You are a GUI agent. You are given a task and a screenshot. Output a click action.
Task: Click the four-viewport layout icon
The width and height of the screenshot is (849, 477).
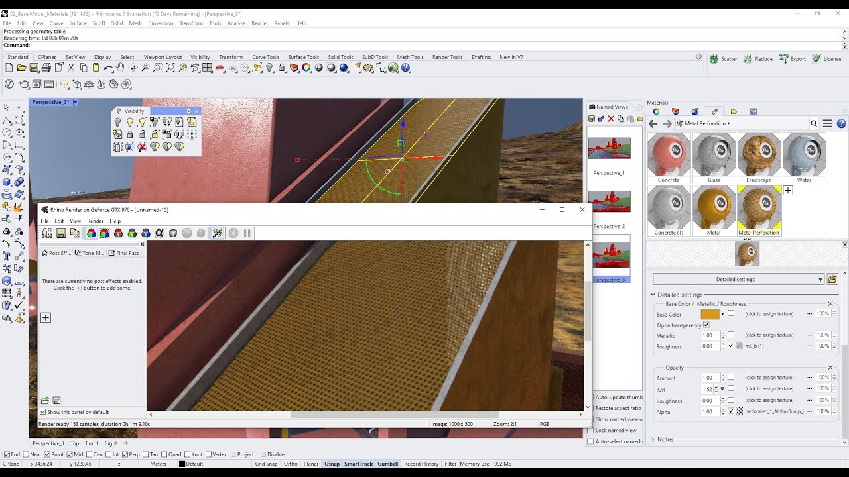pyautogui.click(x=208, y=68)
